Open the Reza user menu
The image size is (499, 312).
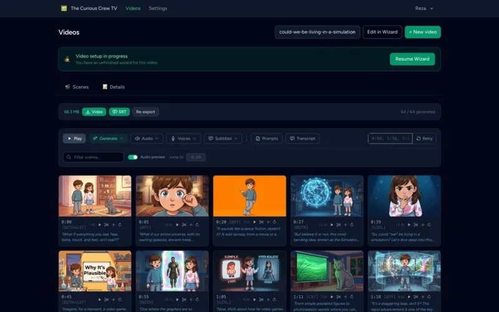[x=424, y=8]
